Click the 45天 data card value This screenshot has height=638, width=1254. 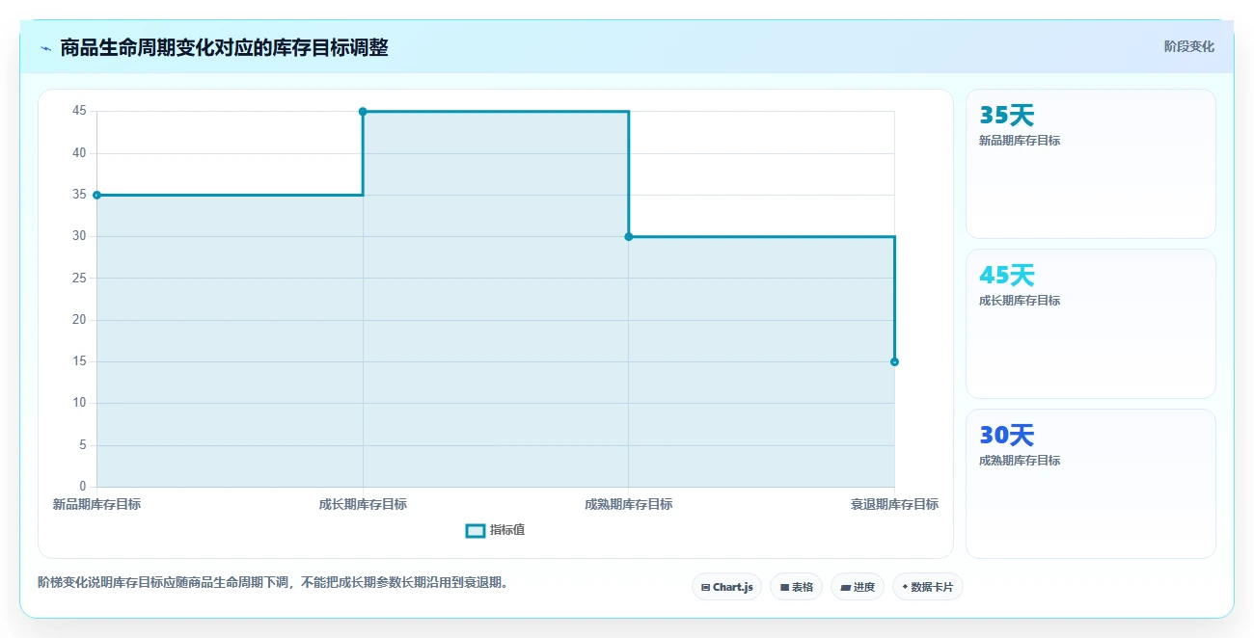[1006, 276]
